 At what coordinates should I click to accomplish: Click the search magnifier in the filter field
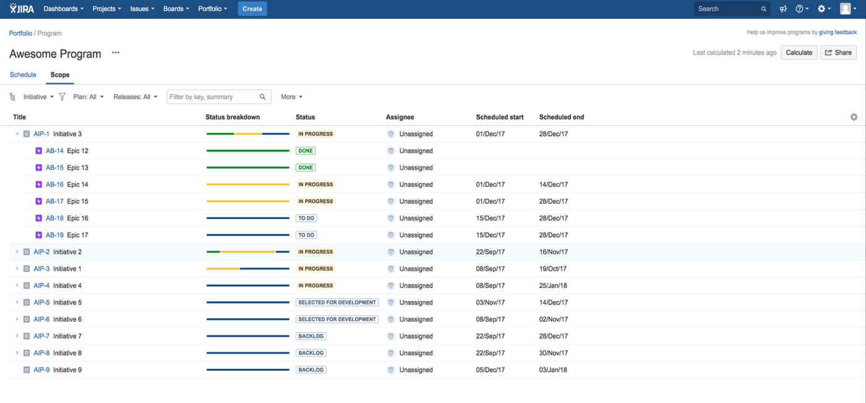(x=262, y=97)
